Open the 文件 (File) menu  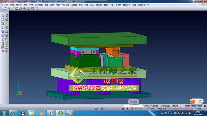(6, 5)
